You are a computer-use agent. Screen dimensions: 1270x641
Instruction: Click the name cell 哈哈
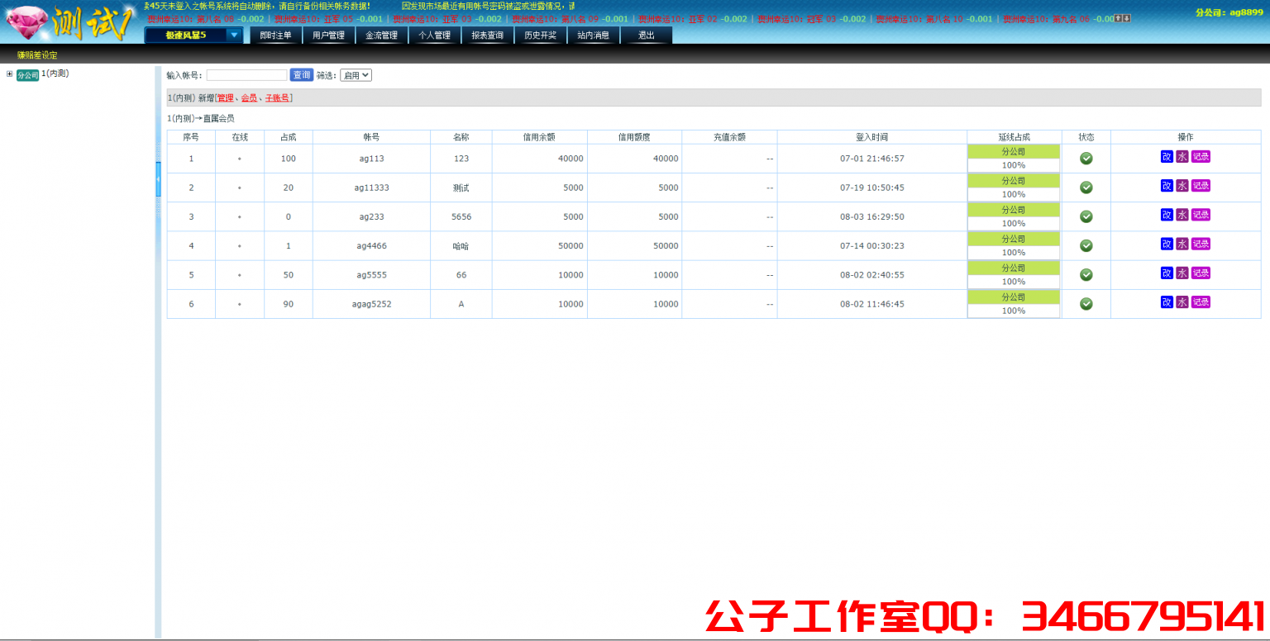pos(461,245)
